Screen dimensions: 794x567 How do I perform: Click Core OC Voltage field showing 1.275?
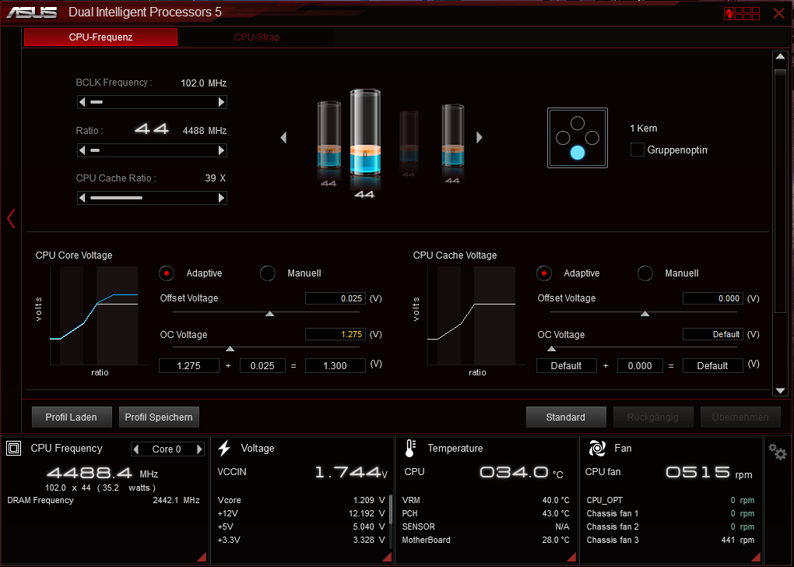point(336,334)
